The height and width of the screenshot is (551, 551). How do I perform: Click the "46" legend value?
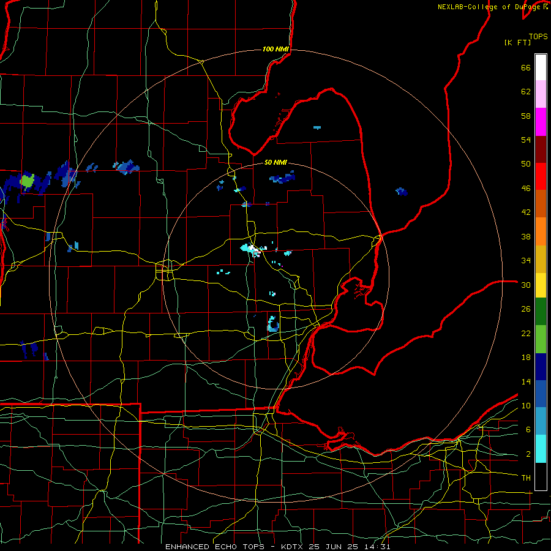point(526,189)
